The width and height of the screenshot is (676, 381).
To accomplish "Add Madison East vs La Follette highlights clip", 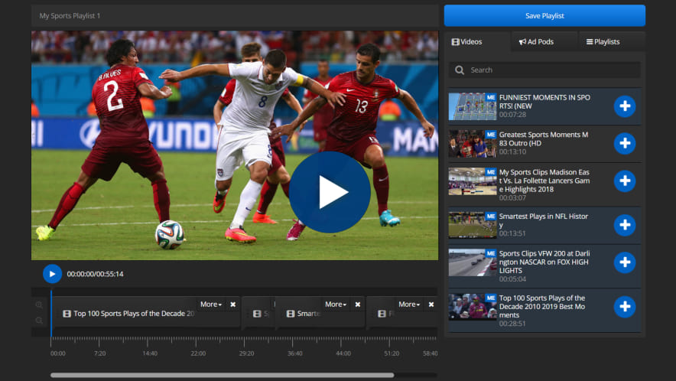I will tap(624, 181).
